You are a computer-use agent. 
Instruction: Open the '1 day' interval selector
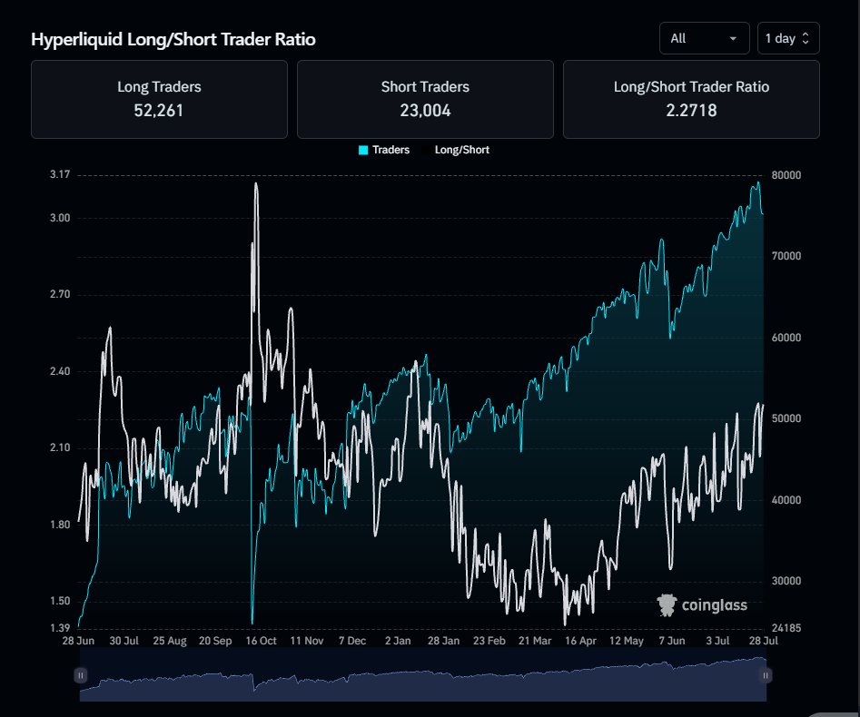(788, 38)
